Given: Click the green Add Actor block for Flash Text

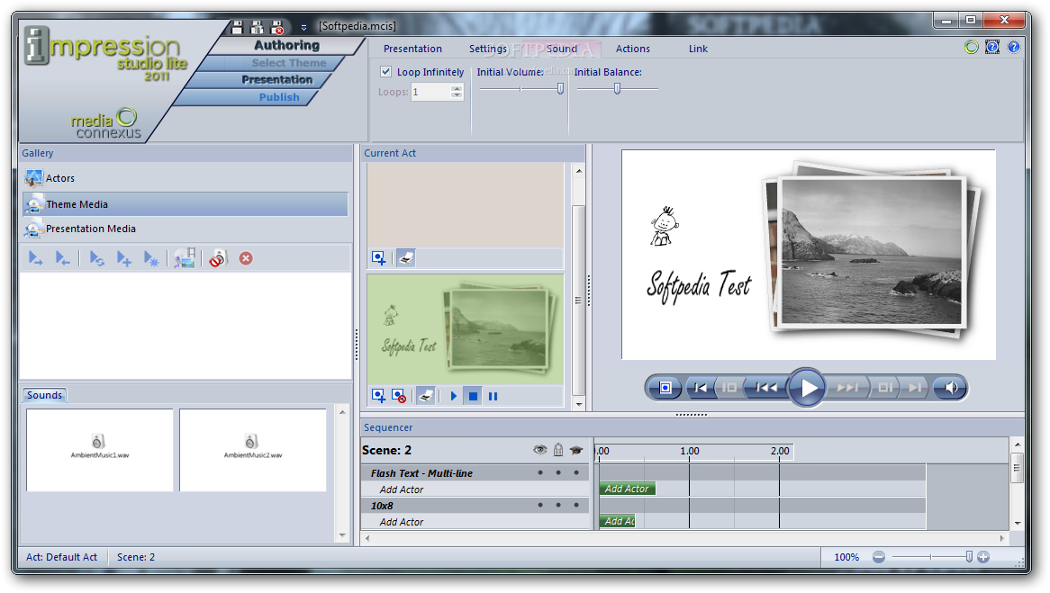Looking at the screenshot, I should (627, 490).
